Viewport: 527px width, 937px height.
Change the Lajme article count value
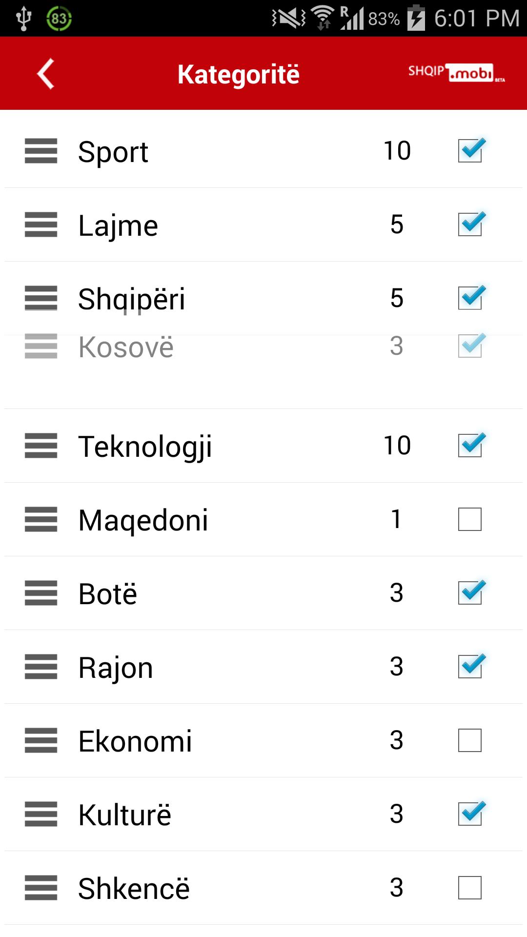click(x=397, y=224)
